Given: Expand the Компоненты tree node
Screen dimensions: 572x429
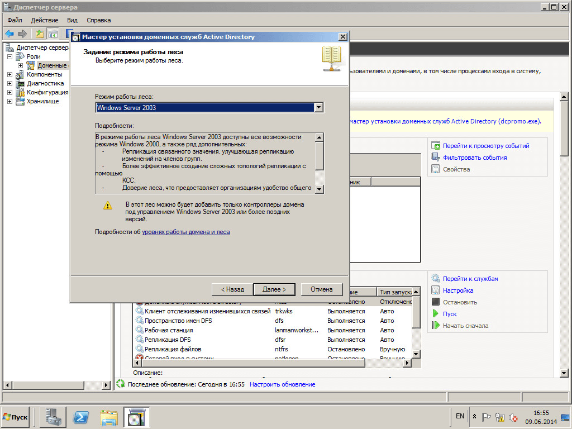Looking at the screenshot, I should tap(10, 74).
